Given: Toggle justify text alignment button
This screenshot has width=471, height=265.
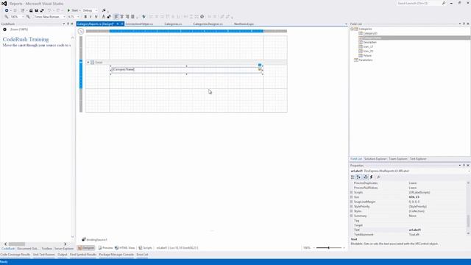Looking at the screenshot, I should (132, 17).
